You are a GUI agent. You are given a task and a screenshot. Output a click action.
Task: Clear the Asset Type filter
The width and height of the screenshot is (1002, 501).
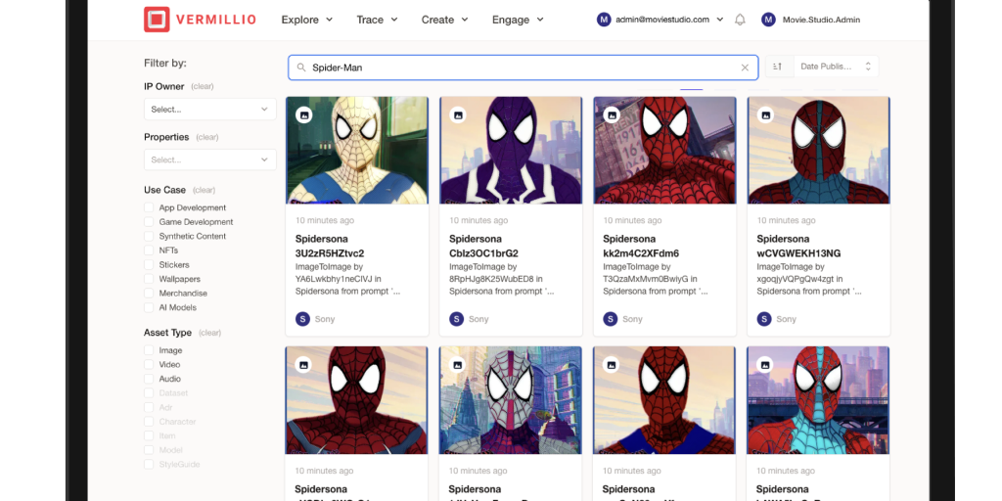[x=210, y=333]
